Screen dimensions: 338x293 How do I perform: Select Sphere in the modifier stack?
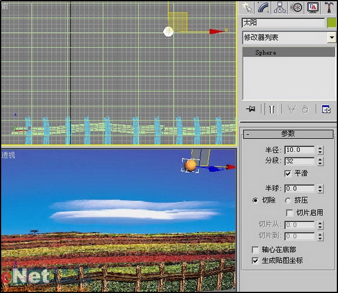[289, 52]
